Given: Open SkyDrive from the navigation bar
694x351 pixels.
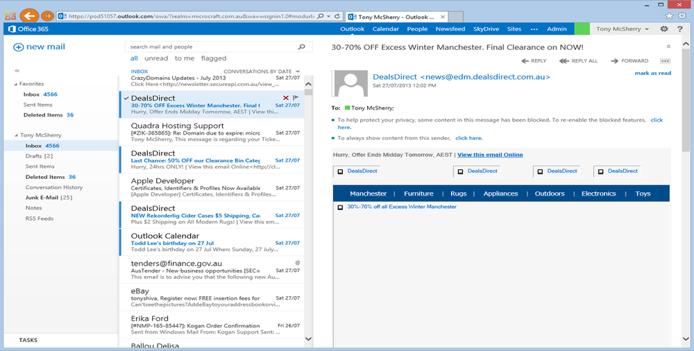Looking at the screenshot, I should [x=486, y=29].
